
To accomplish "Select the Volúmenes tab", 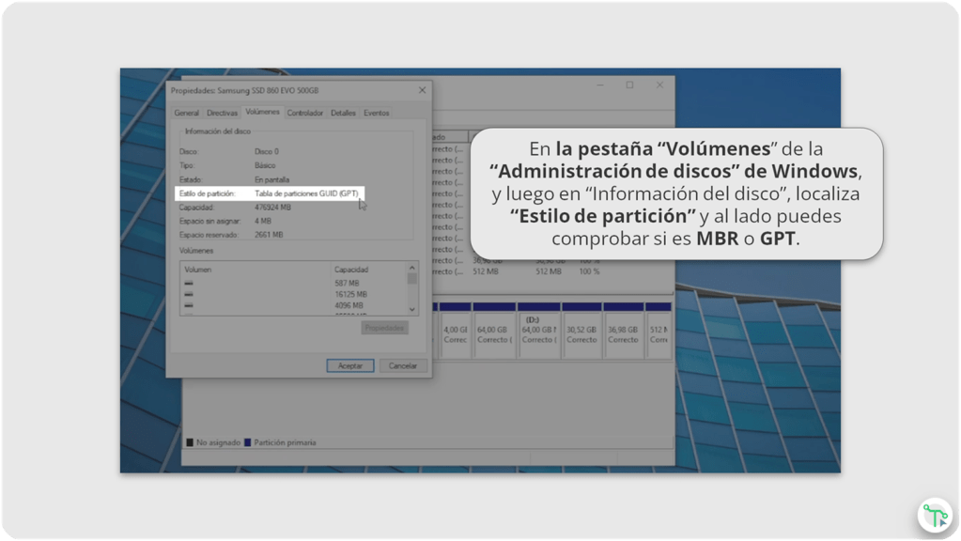I will point(262,112).
